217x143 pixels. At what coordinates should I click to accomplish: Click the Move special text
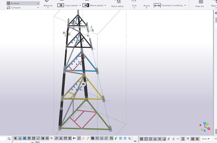[97, 5]
